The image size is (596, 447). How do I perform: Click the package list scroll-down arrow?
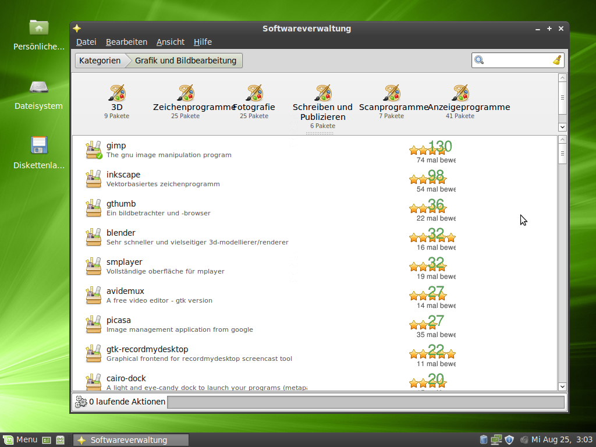(x=562, y=386)
